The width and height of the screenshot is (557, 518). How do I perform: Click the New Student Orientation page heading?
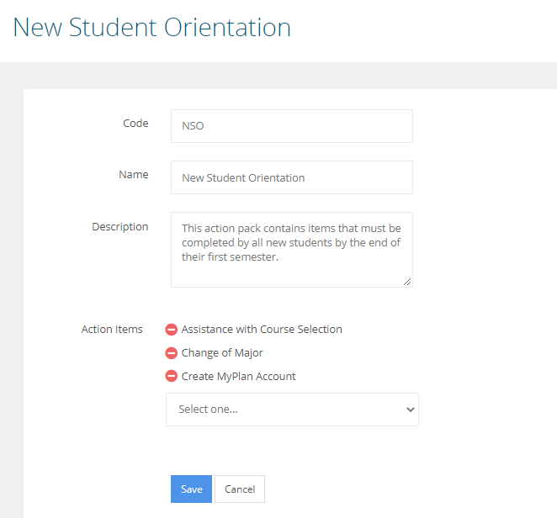[152, 27]
